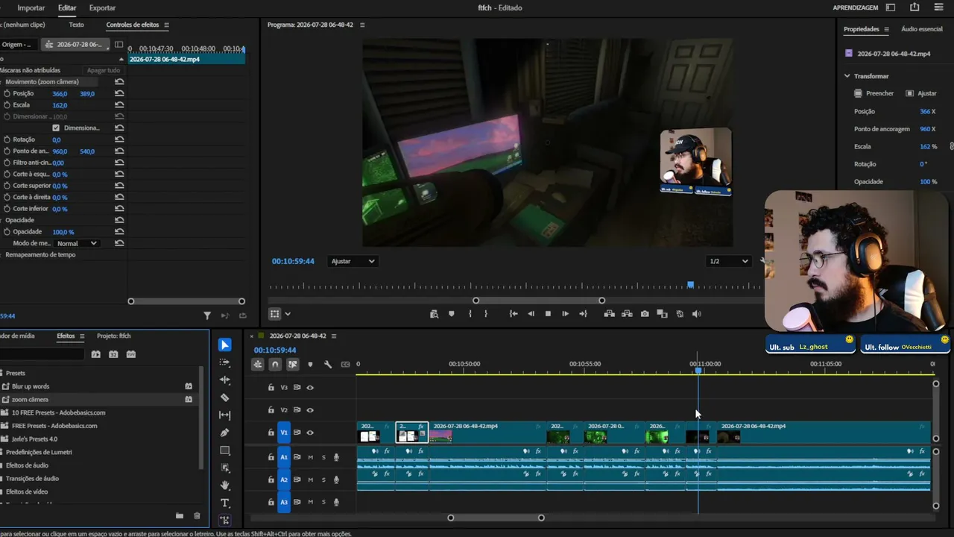
Task: Select the Pen tool
Action: (x=225, y=433)
